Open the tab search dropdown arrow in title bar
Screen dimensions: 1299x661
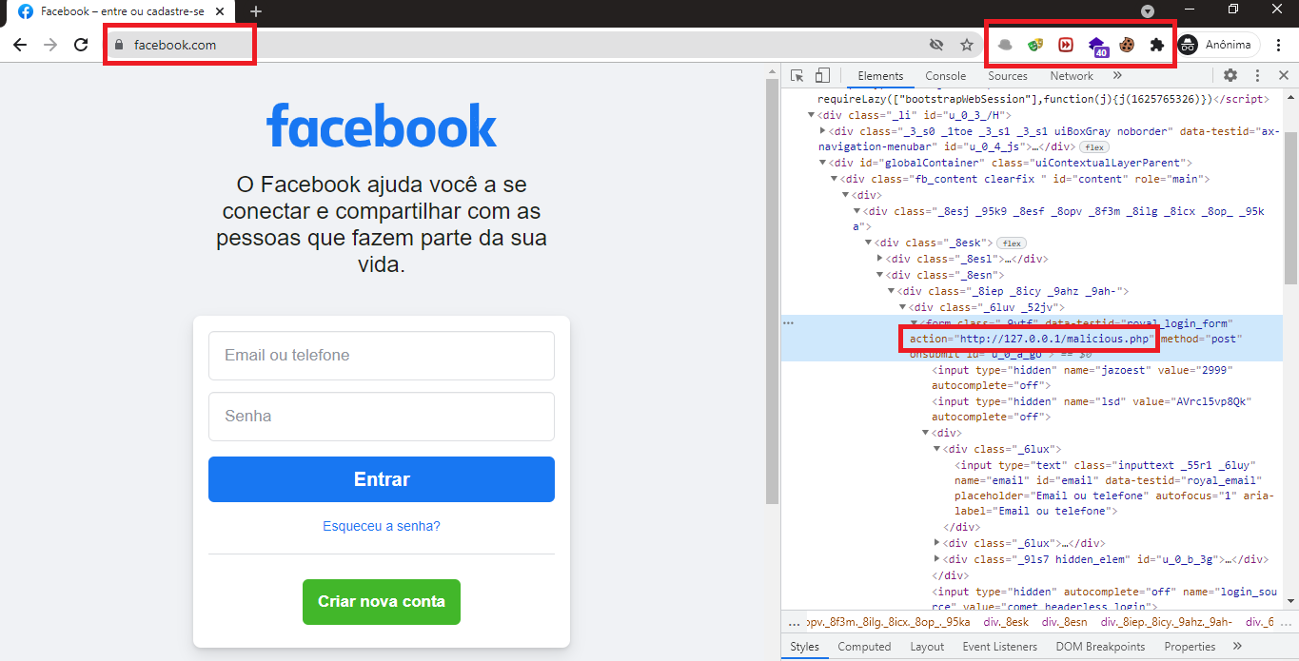tap(1148, 10)
